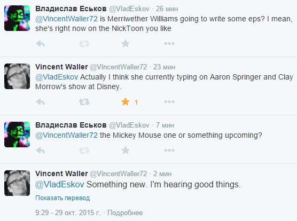Image resolution: width=297 pixels, height=221 pixels.
Task: Open @VladEskov mention in last tweet
Action: click(60, 184)
